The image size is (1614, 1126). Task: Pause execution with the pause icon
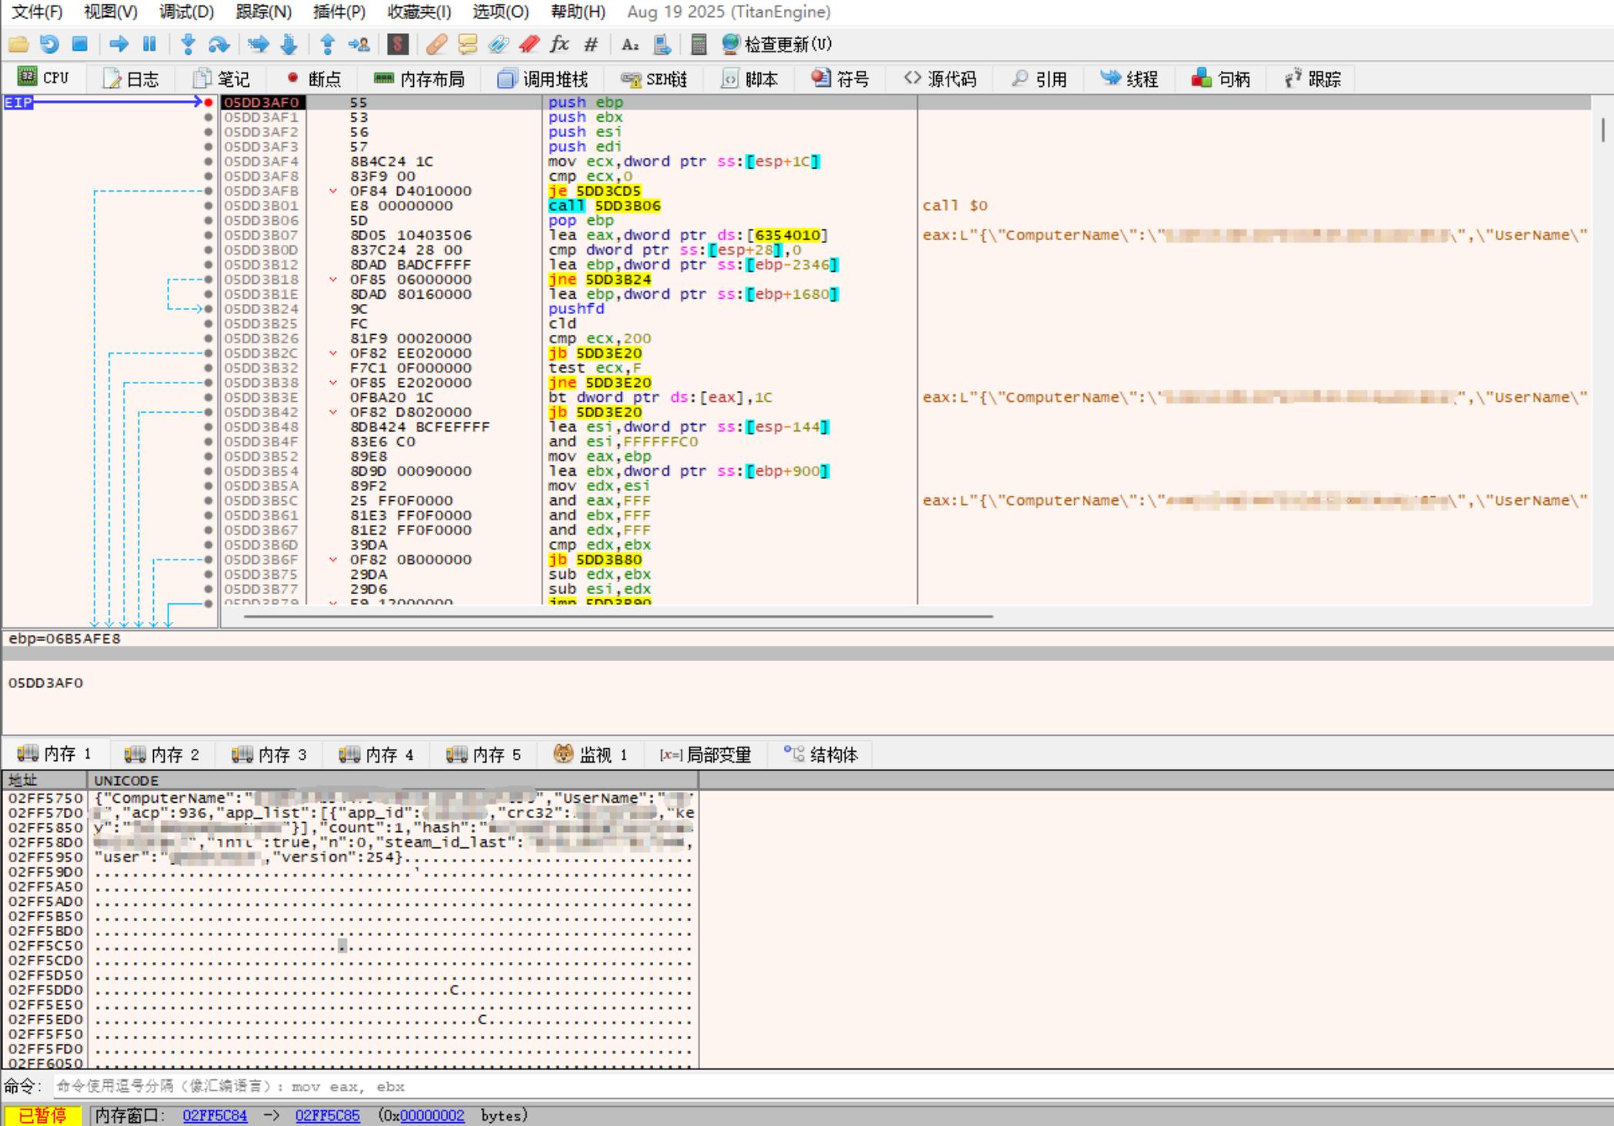(x=149, y=45)
